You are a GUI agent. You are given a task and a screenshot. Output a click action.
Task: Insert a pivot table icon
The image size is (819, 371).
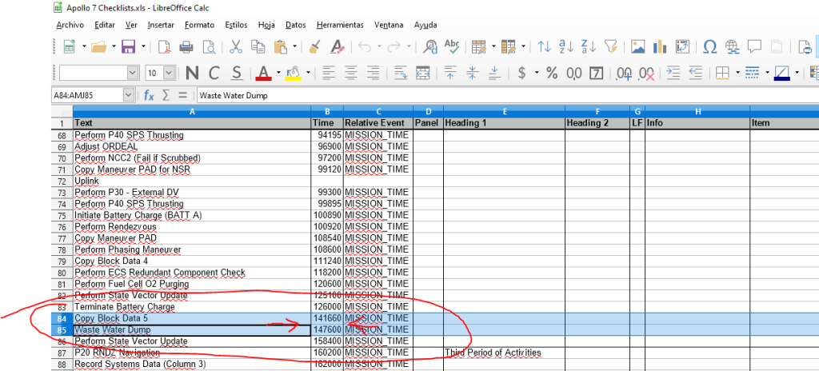coord(682,47)
